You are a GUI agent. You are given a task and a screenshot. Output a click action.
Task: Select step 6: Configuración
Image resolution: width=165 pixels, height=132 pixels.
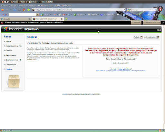tap(10, 65)
